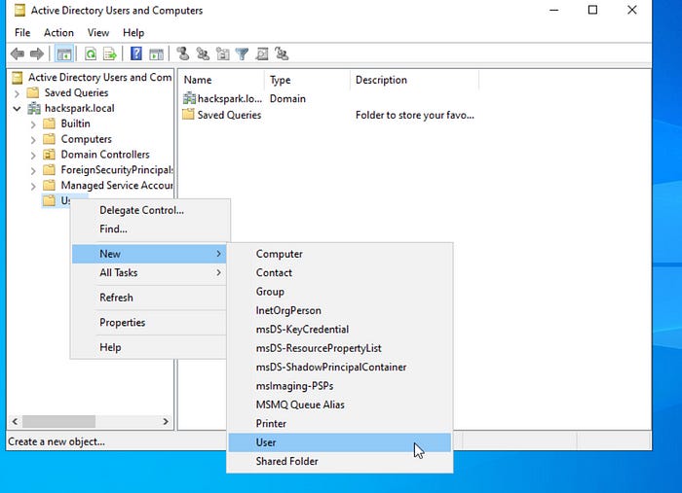Click the Add to group toolbar icon
Viewport: 682px width, 493px height.
[x=282, y=53]
